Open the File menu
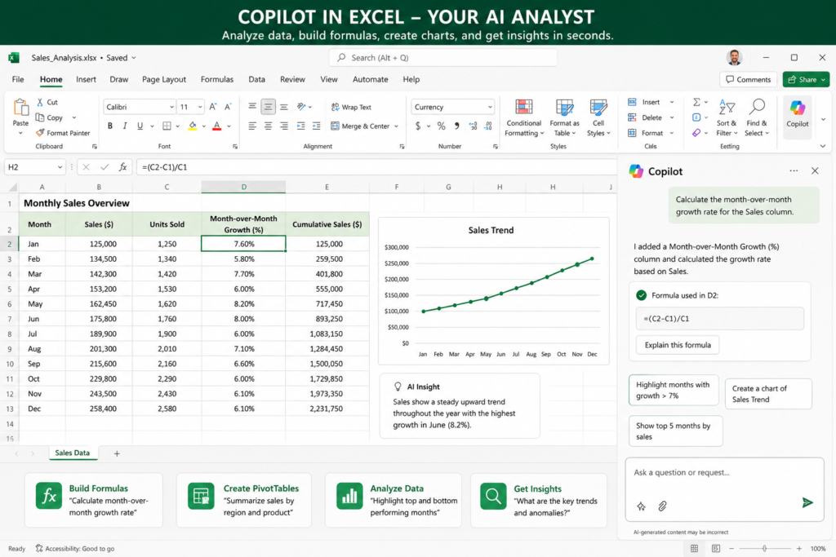Screen dimensions: 836x557 click(x=18, y=79)
